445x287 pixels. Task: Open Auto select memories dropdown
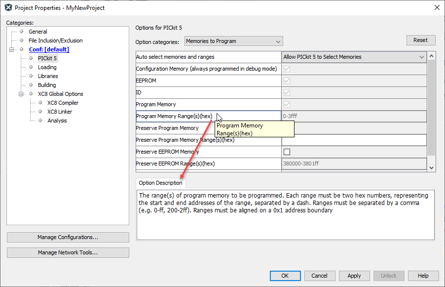[x=354, y=57]
